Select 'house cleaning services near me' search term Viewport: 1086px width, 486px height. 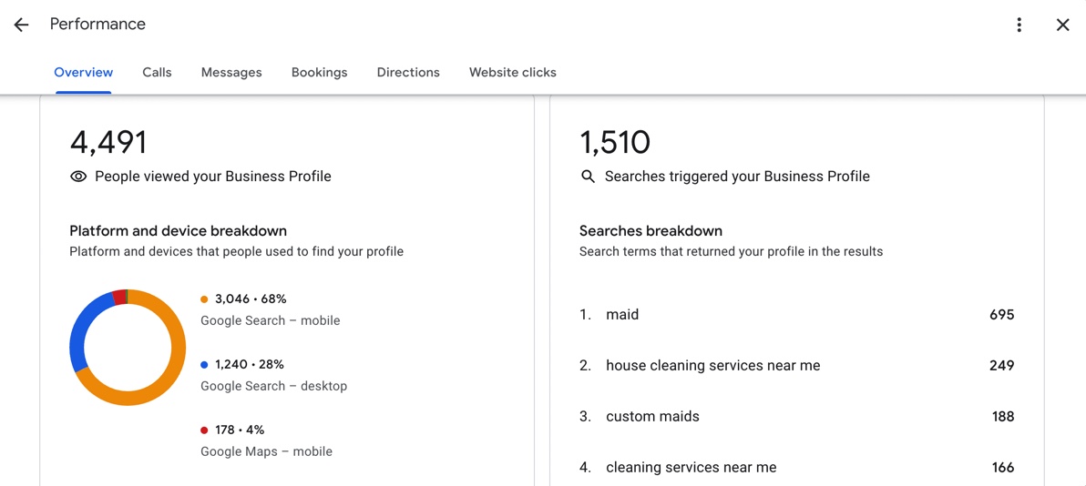[712, 366]
